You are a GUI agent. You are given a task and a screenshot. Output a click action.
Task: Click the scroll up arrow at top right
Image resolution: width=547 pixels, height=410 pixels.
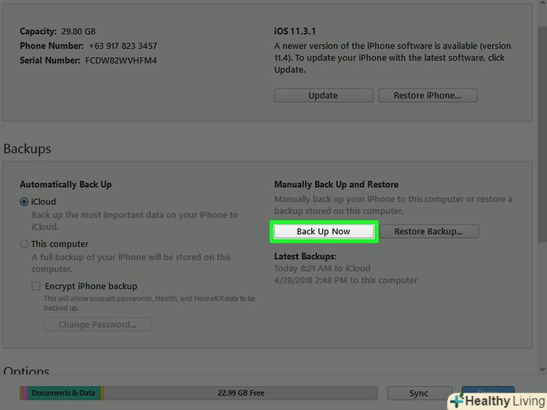click(x=542, y=2)
